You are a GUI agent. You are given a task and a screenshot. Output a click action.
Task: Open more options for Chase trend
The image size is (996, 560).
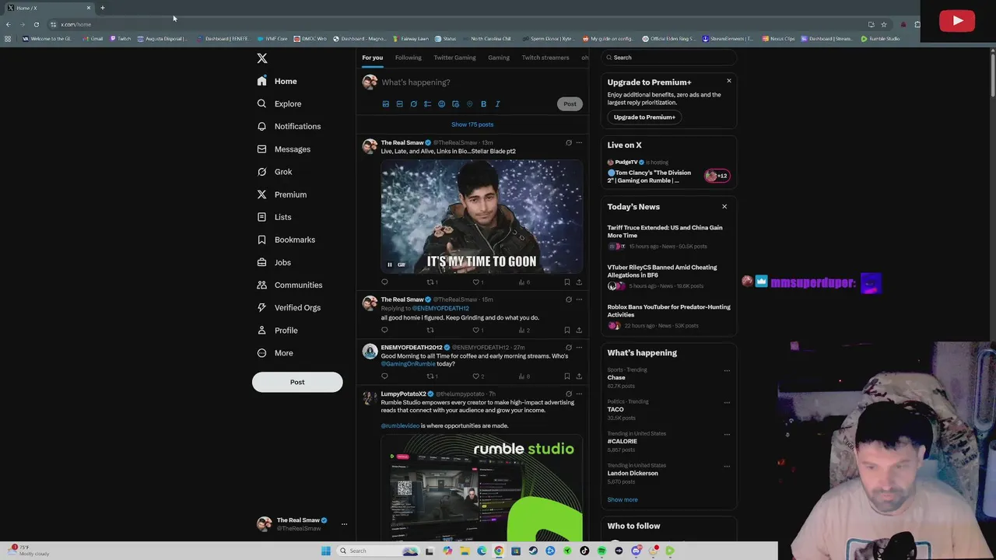click(727, 371)
